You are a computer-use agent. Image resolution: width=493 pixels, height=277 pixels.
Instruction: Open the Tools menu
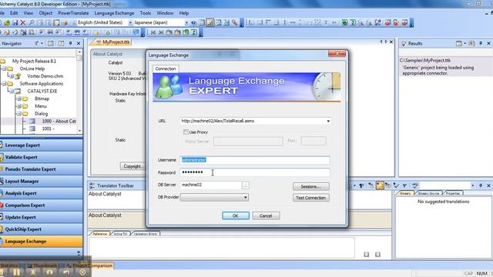click(146, 13)
